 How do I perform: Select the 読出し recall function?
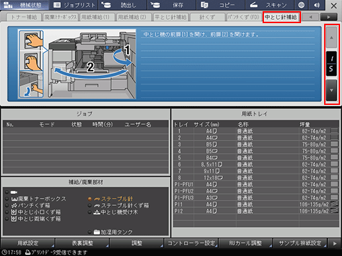coord(122,5)
